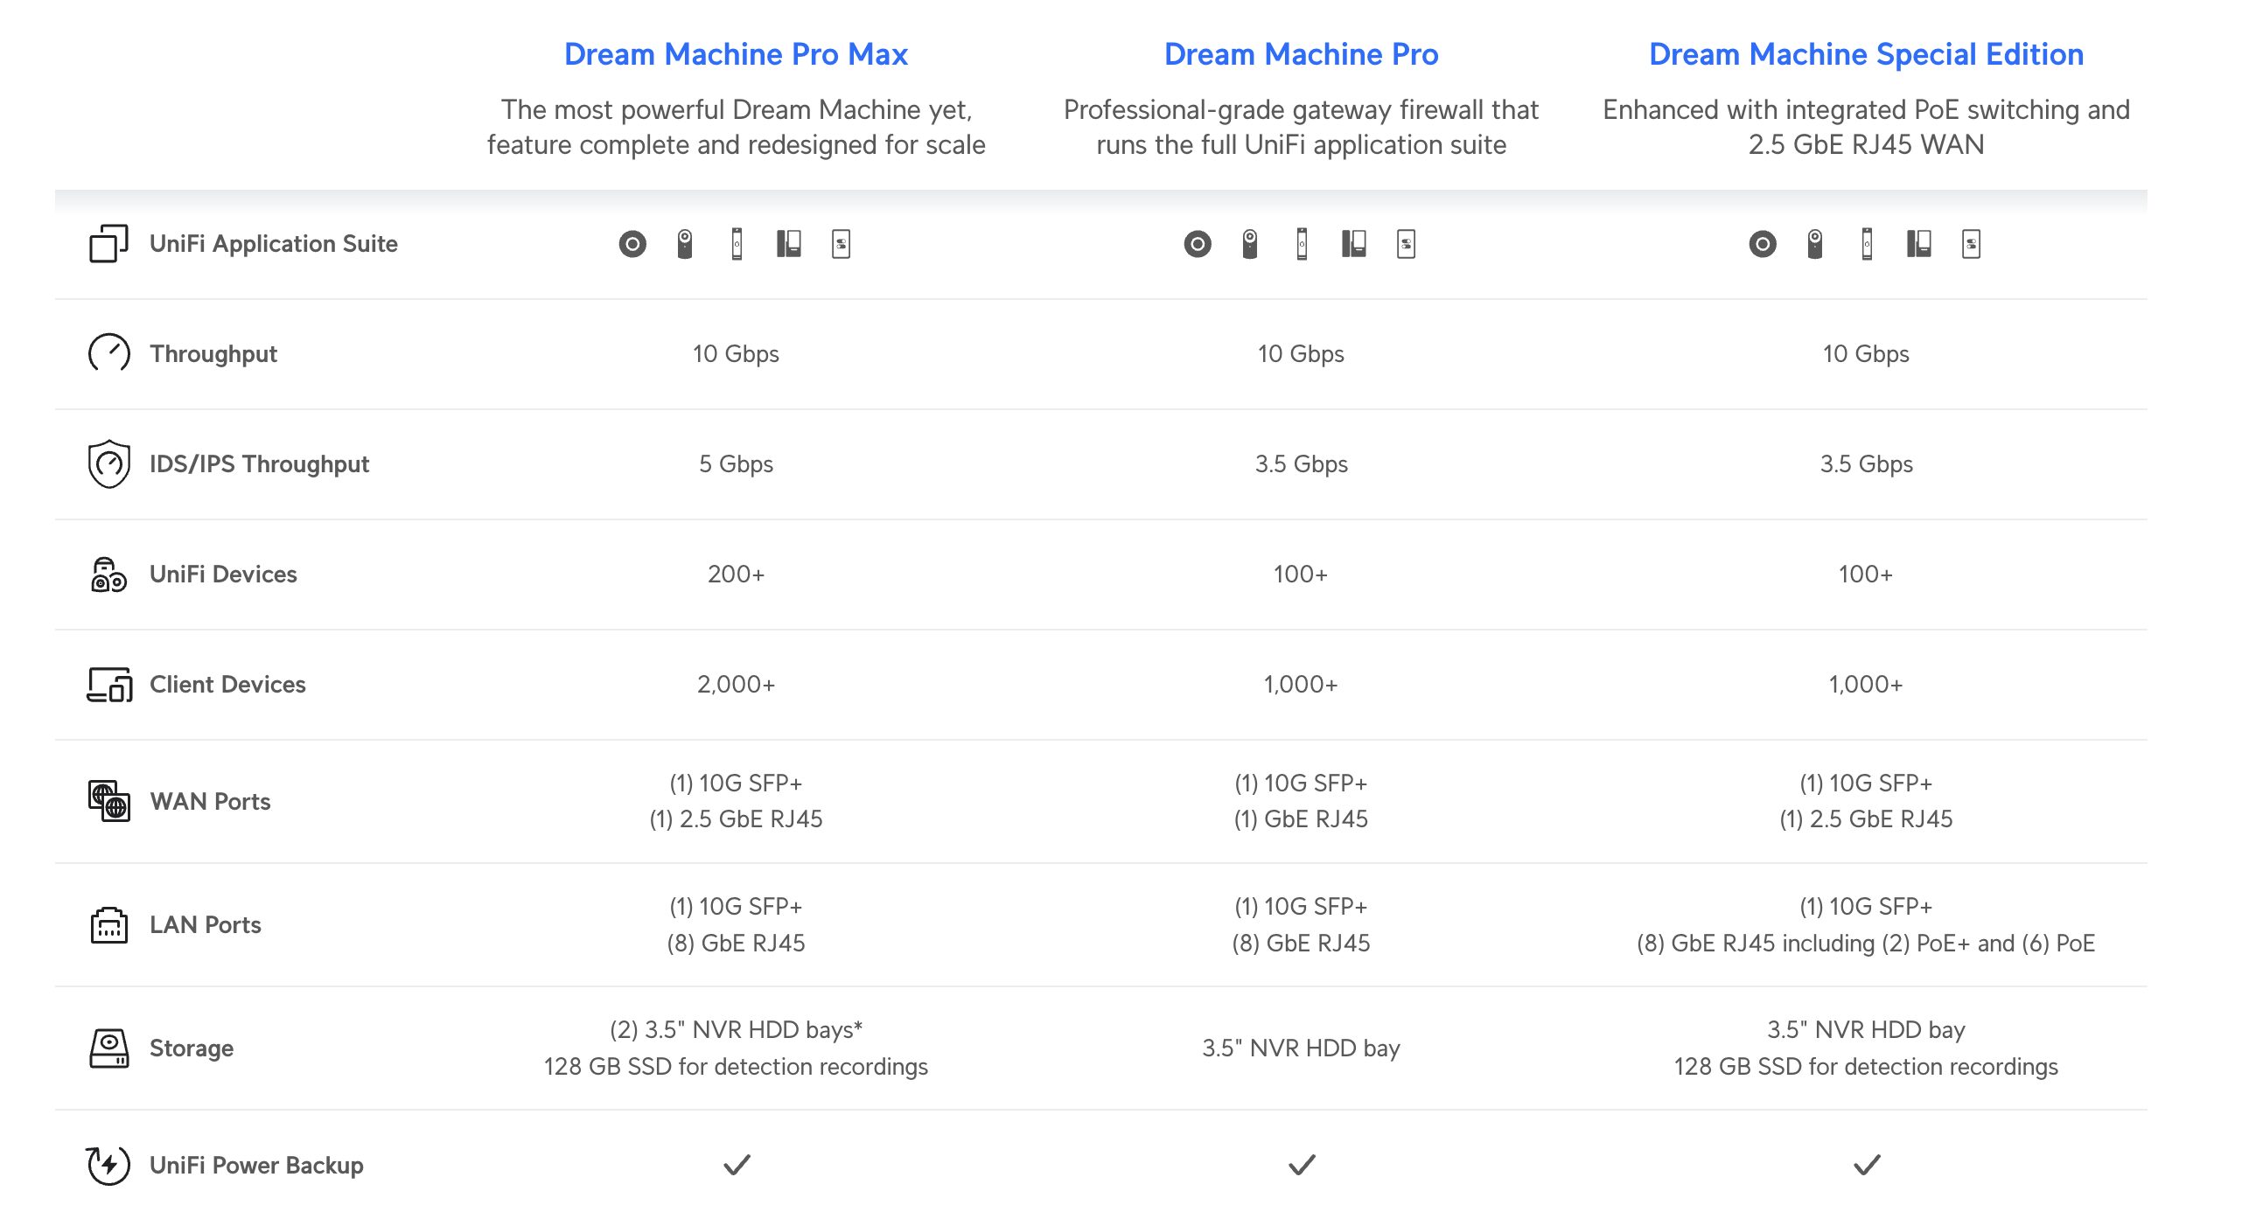
Task: Click Dream Machine Pro's 3.5 Gbps value
Action: tap(1301, 464)
